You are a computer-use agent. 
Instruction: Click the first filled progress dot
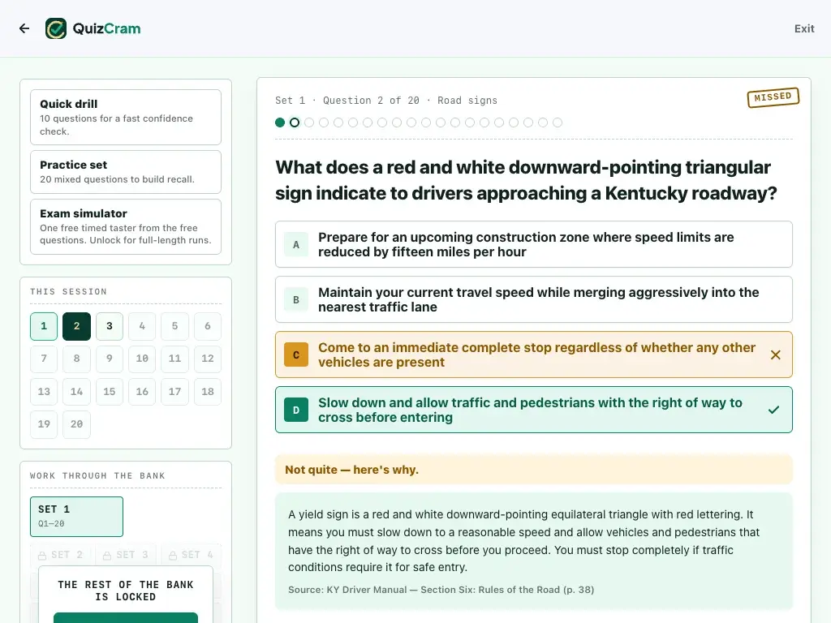click(x=280, y=123)
